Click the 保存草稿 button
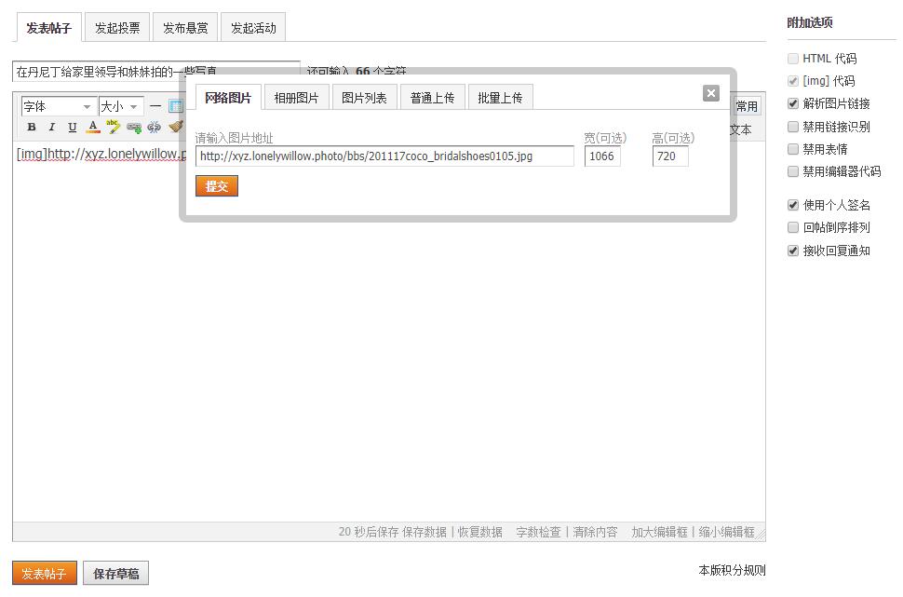Viewport: 903px width, 597px height. (115, 574)
